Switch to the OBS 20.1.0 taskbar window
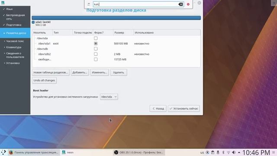 click(x=139, y=152)
